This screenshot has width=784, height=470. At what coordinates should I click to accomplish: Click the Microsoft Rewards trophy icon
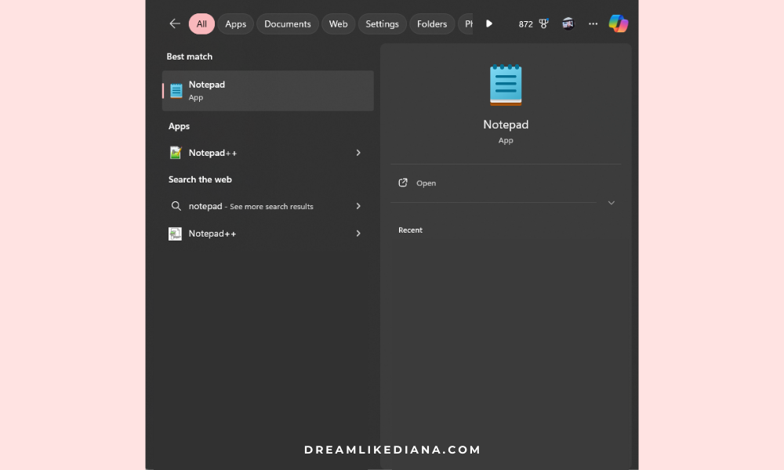coord(543,23)
